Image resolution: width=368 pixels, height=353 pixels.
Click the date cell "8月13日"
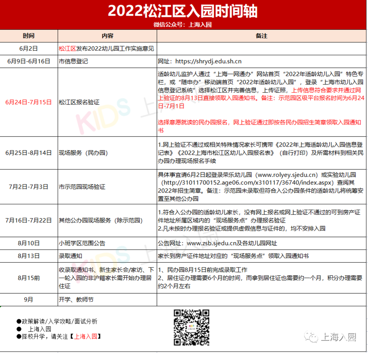click(x=29, y=256)
